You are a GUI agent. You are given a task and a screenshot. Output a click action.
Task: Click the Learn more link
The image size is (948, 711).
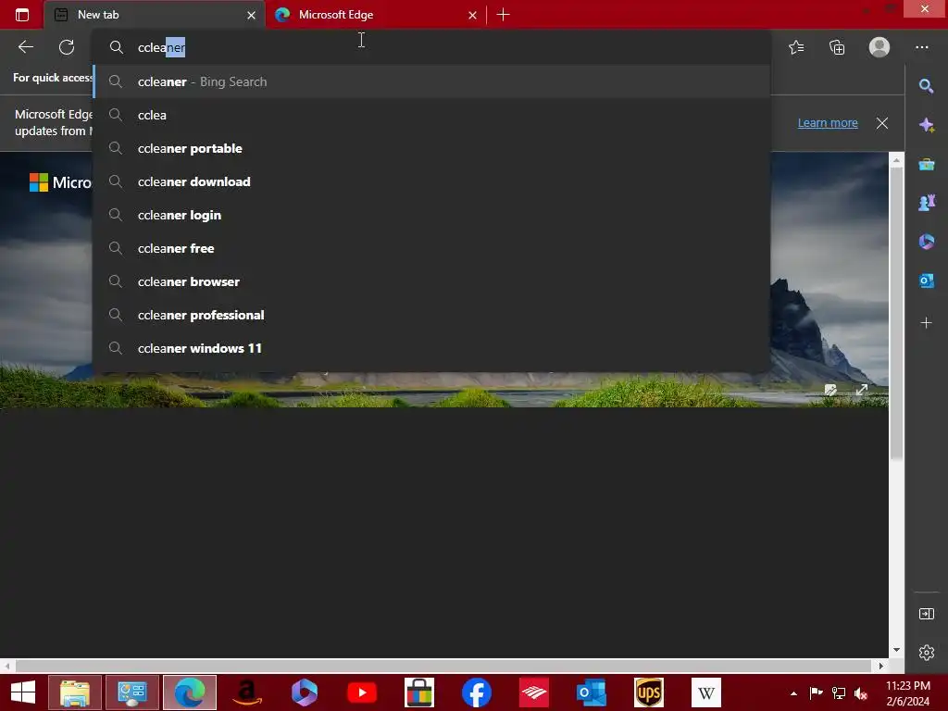pyautogui.click(x=828, y=123)
